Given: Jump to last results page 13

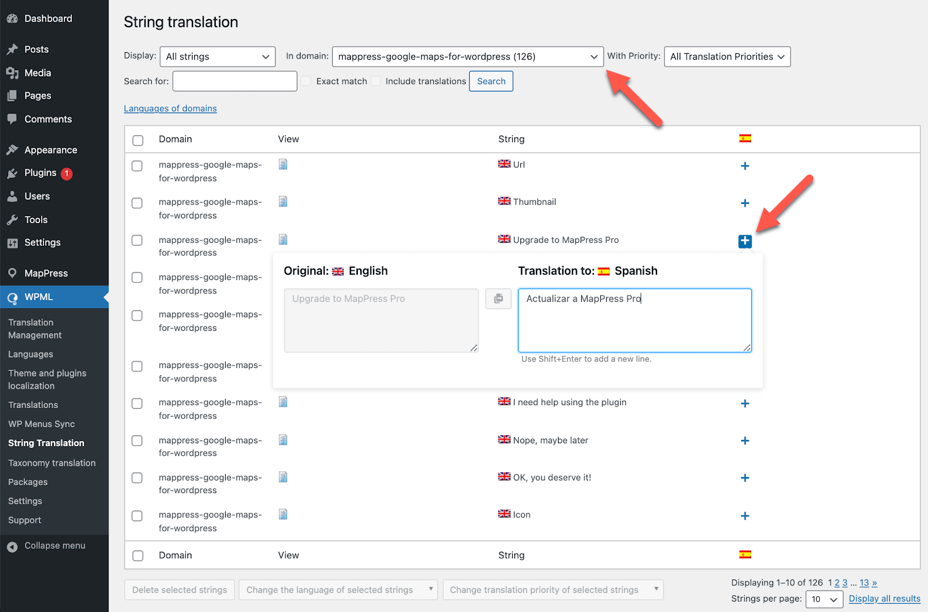Looking at the screenshot, I should (864, 583).
